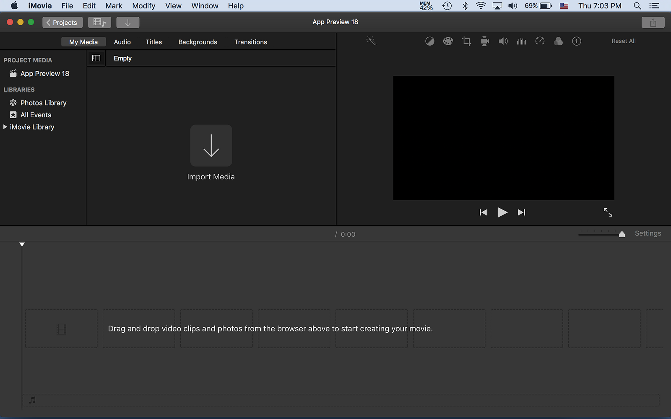Open the Color Balance adjustment icon
Image resolution: width=671 pixels, height=419 pixels.
point(430,41)
